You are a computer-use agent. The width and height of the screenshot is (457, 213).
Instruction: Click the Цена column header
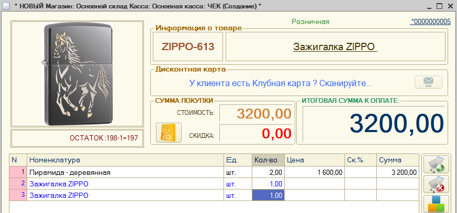pyautogui.click(x=315, y=160)
